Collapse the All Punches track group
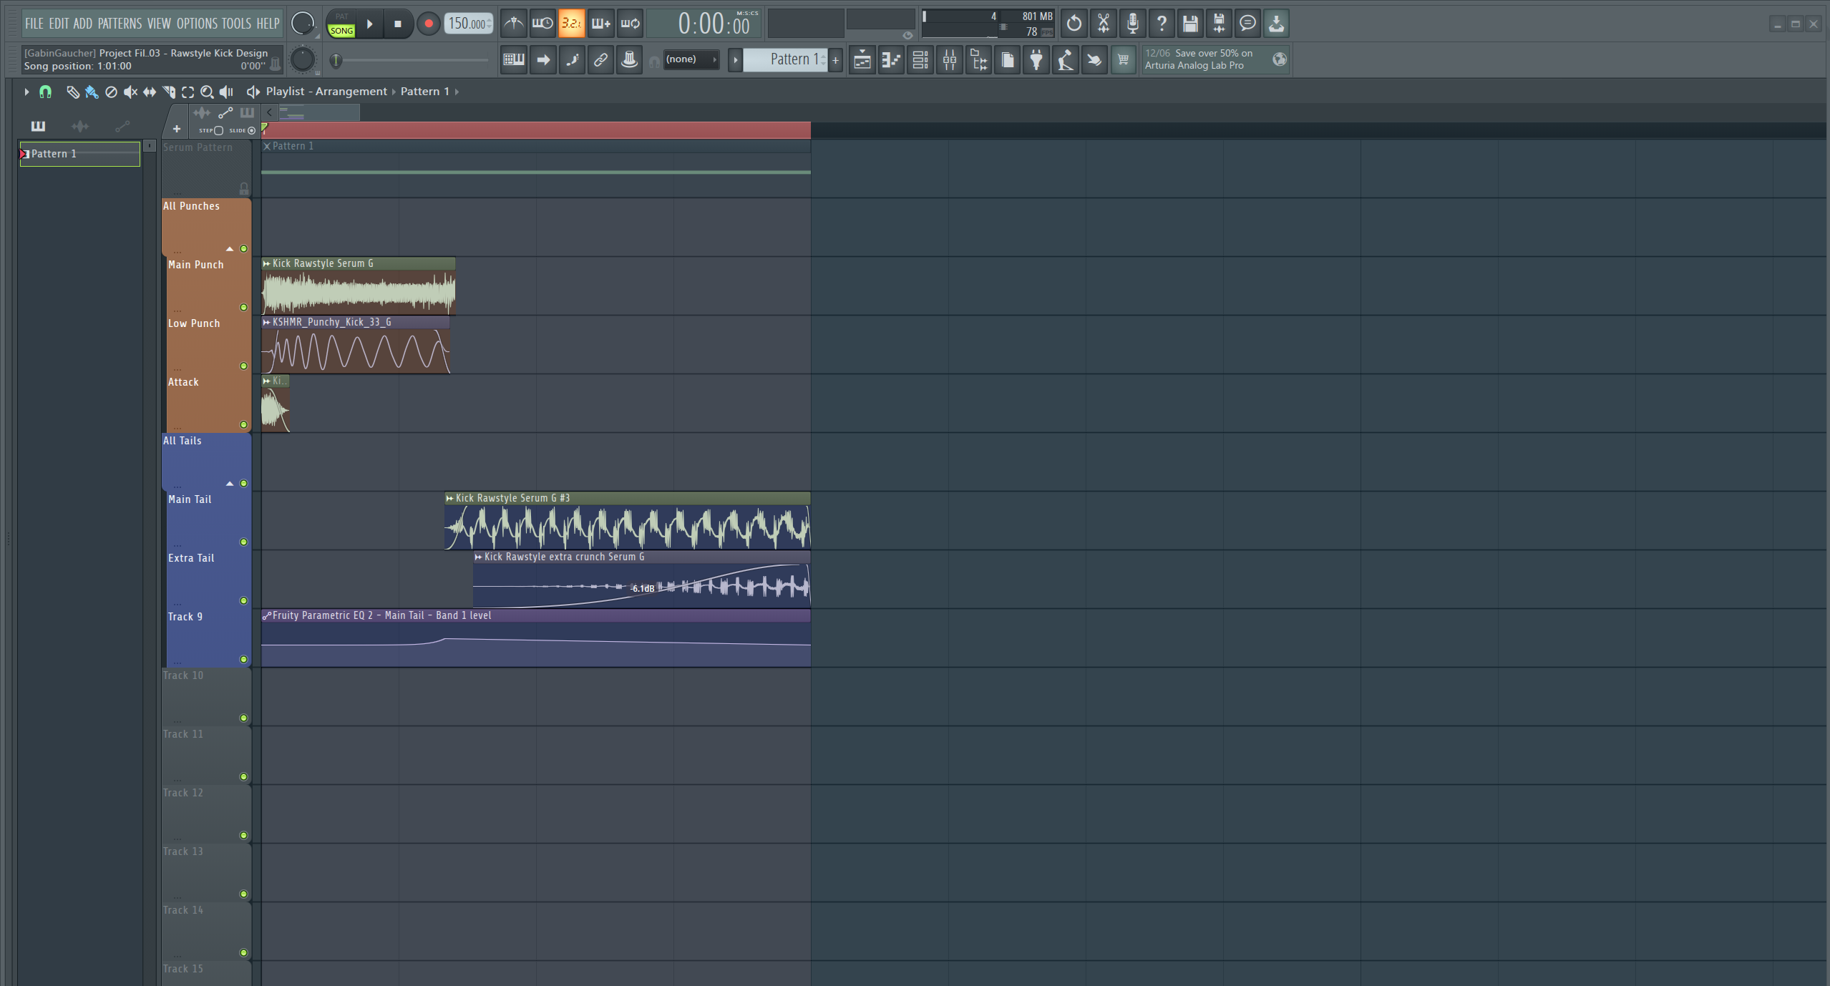Image resolution: width=1830 pixels, height=986 pixels. 230,249
